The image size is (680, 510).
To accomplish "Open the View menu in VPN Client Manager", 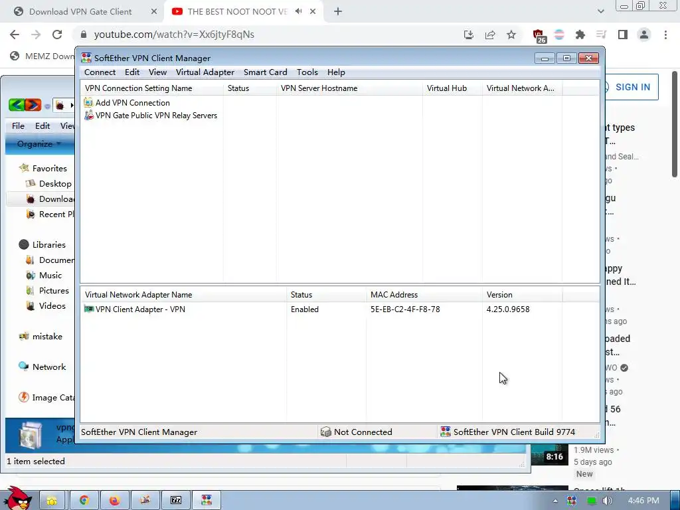I will (x=158, y=72).
